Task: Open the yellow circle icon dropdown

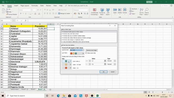Action: (x=71, y=65)
